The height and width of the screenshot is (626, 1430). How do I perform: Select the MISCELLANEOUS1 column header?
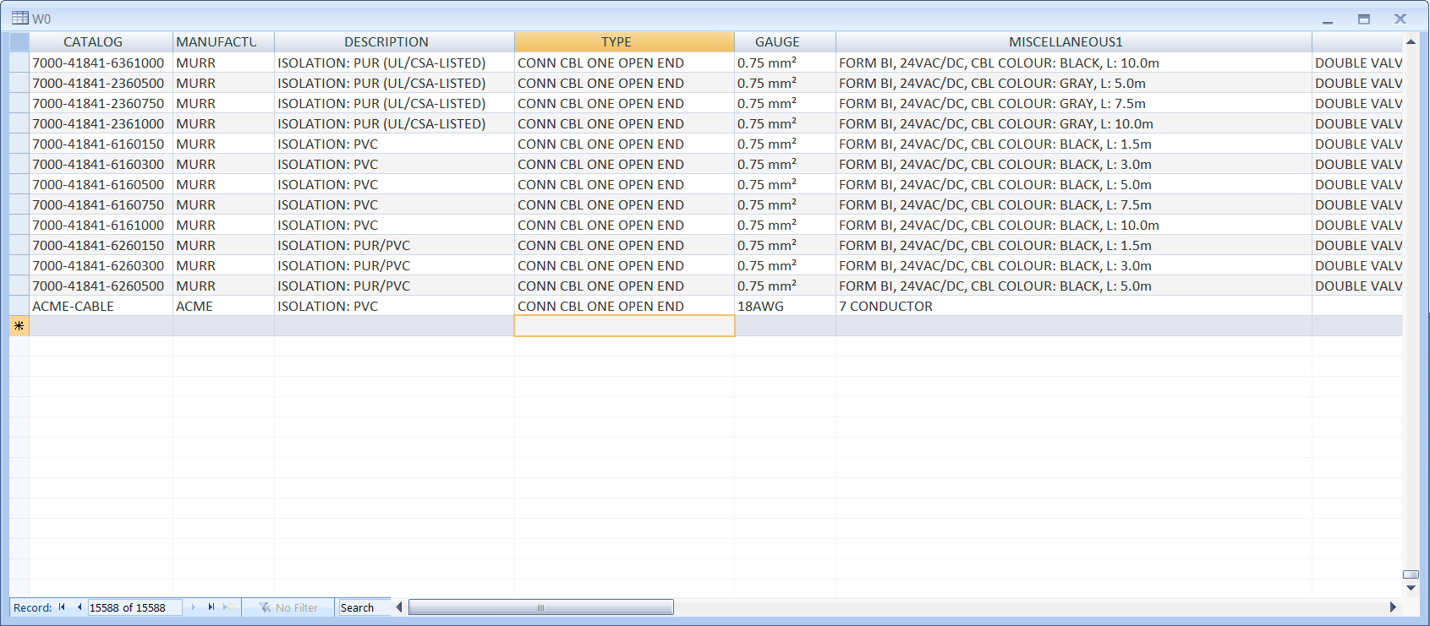point(1074,41)
